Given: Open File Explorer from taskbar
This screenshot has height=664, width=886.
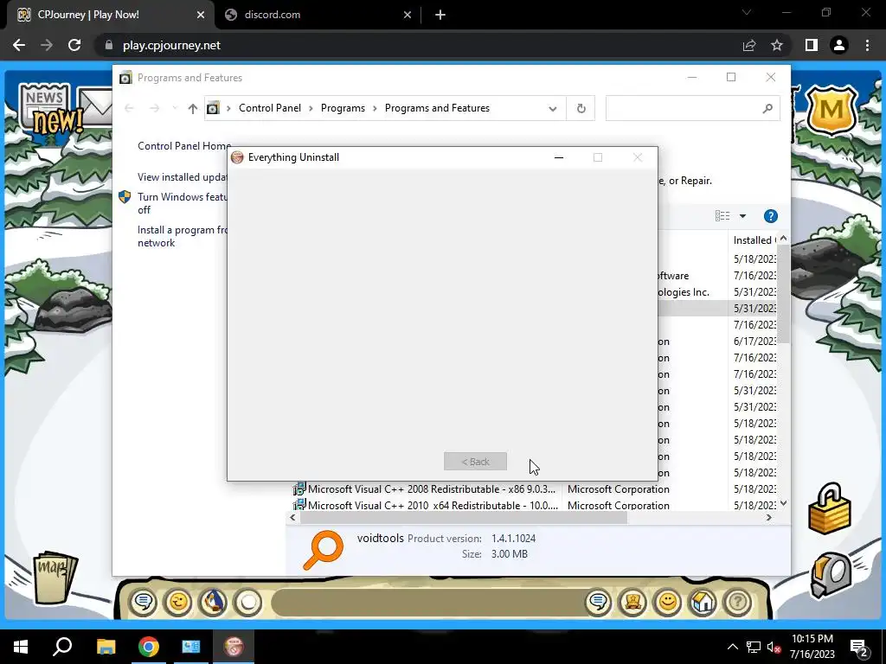Looking at the screenshot, I should [106, 647].
